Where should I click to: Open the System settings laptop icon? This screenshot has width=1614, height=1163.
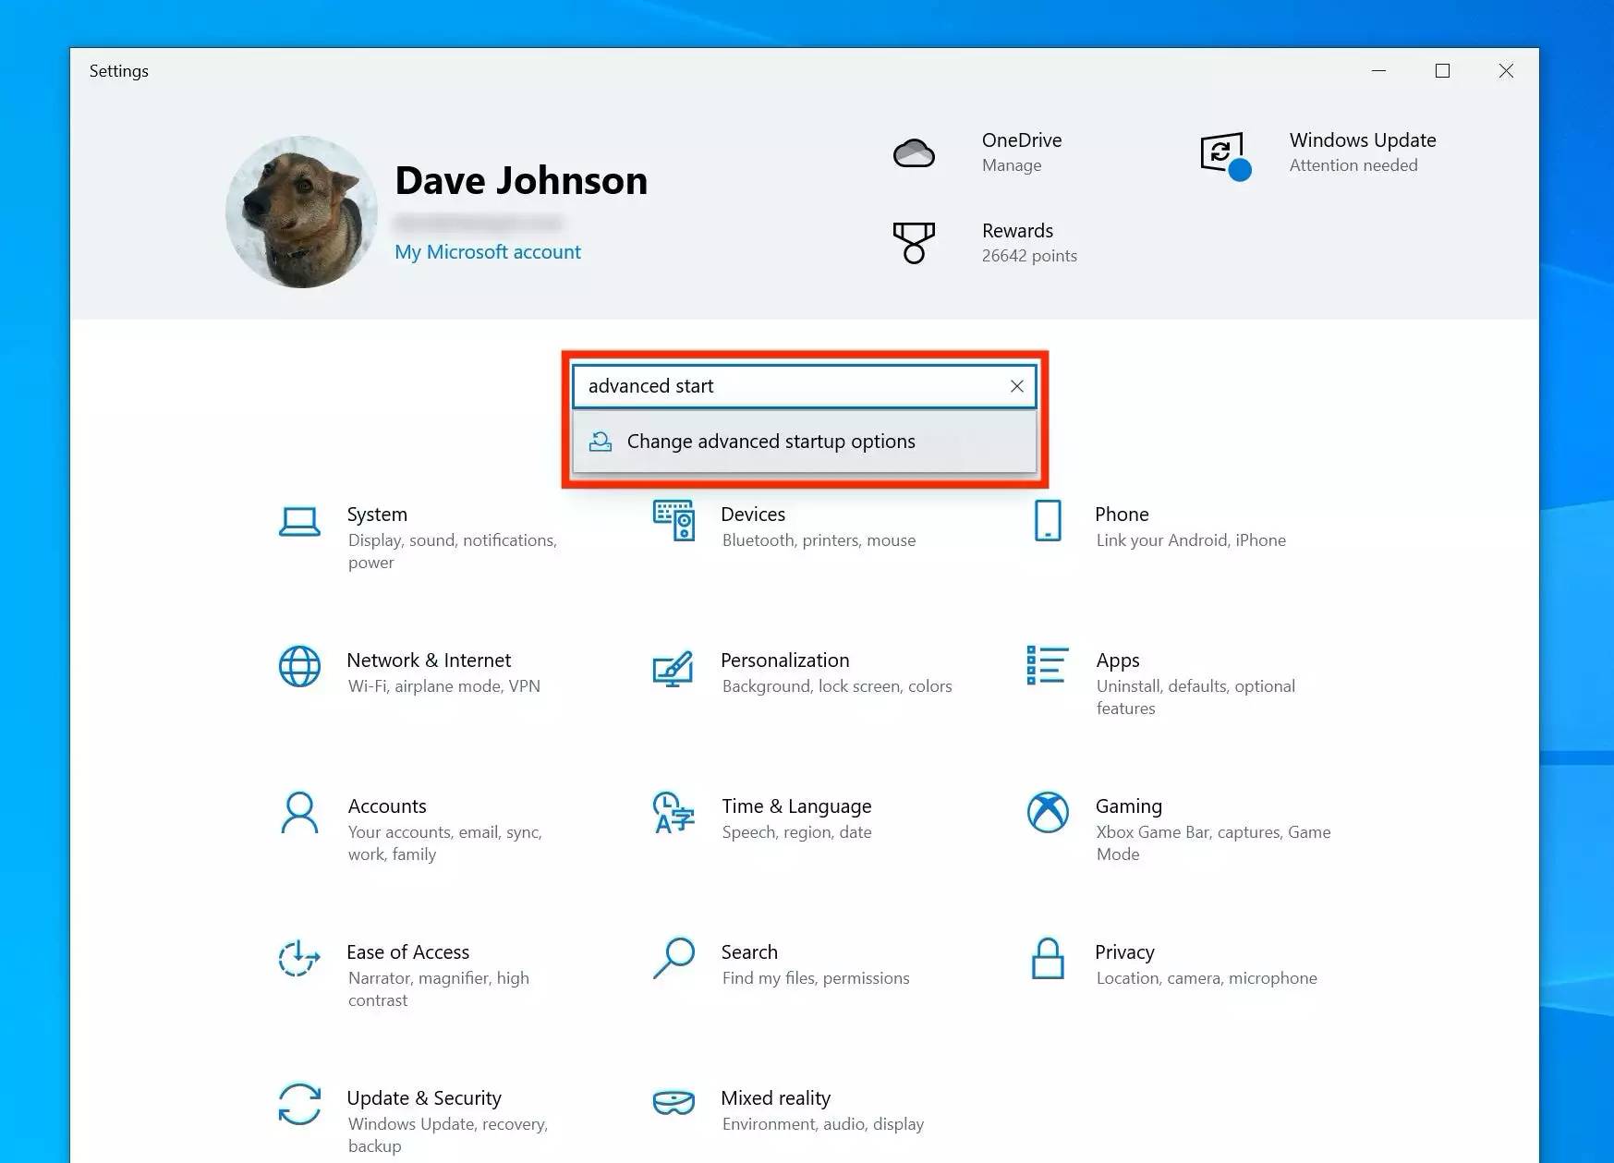[299, 522]
